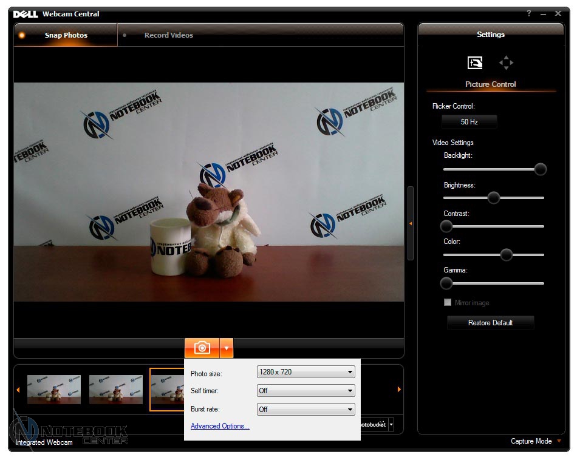
Task: Toggle Flicker Control 50 Hz button
Action: pyautogui.click(x=469, y=122)
